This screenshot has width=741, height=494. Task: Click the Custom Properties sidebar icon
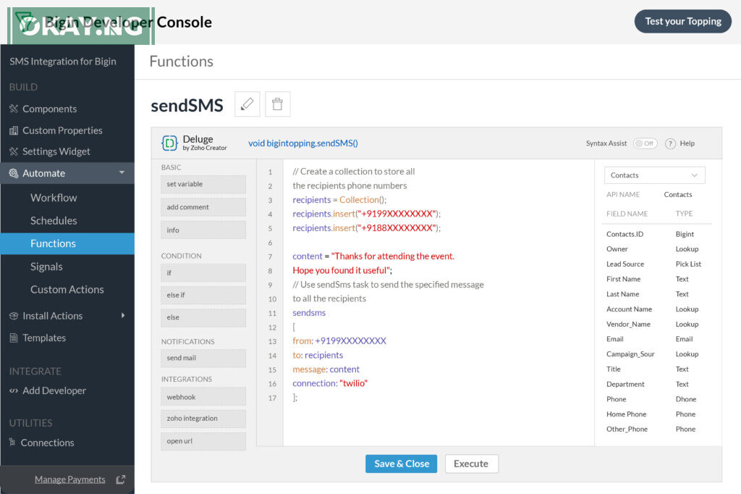pyautogui.click(x=14, y=130)
